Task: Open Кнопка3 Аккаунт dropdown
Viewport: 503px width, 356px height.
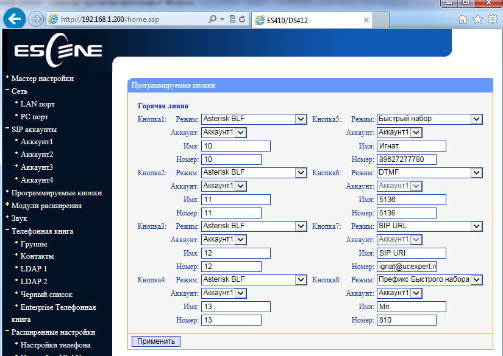Action: (x=224, y=239)
